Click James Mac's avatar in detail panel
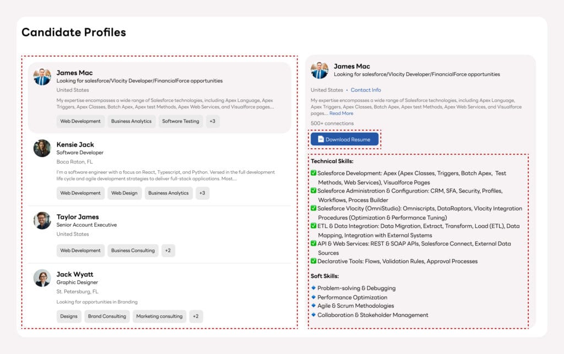Screen dimensions: 564x354 click(x=319, y=70)
